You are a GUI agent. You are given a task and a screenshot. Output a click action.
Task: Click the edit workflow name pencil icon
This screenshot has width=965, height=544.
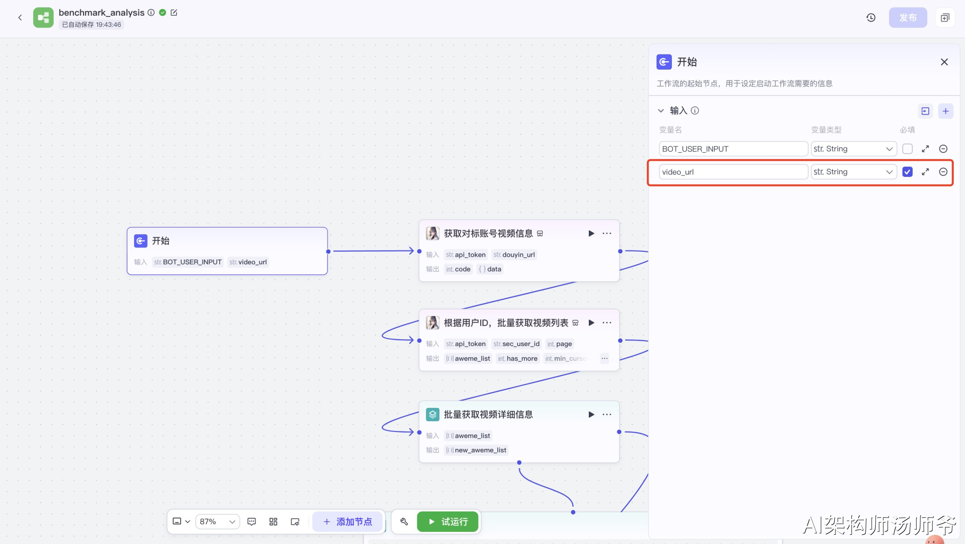click(174, 13)
